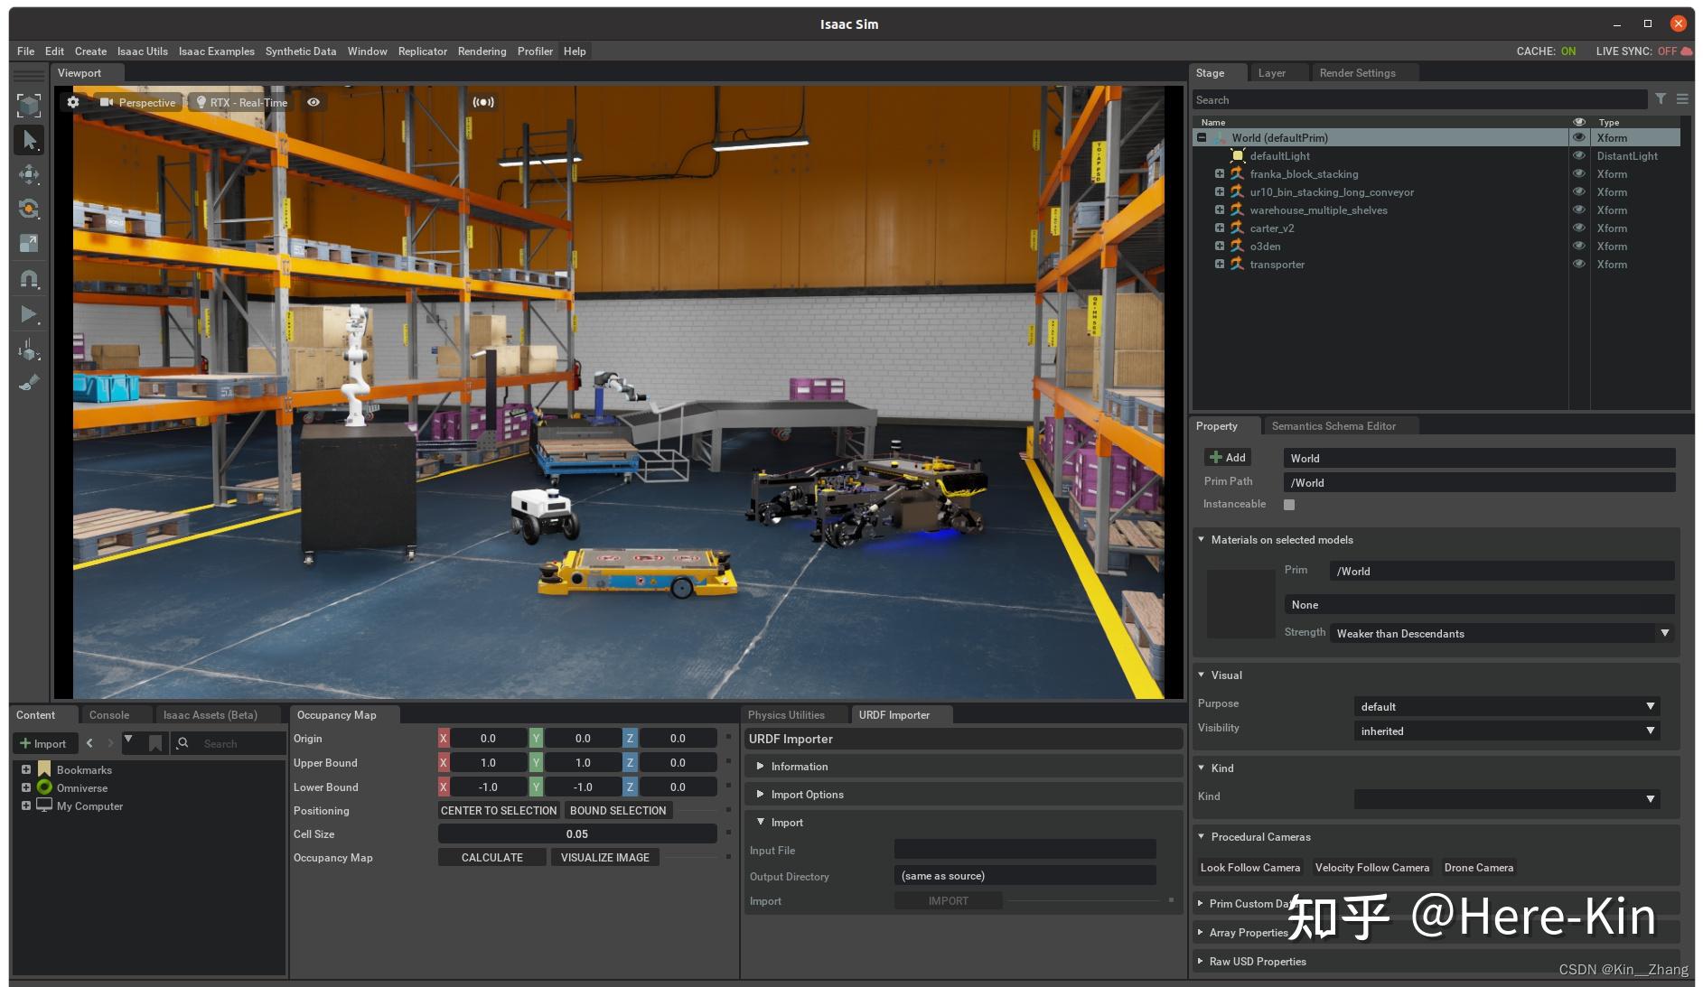
Task: Open viewport settings gear
Action: [x=73, y=102]
